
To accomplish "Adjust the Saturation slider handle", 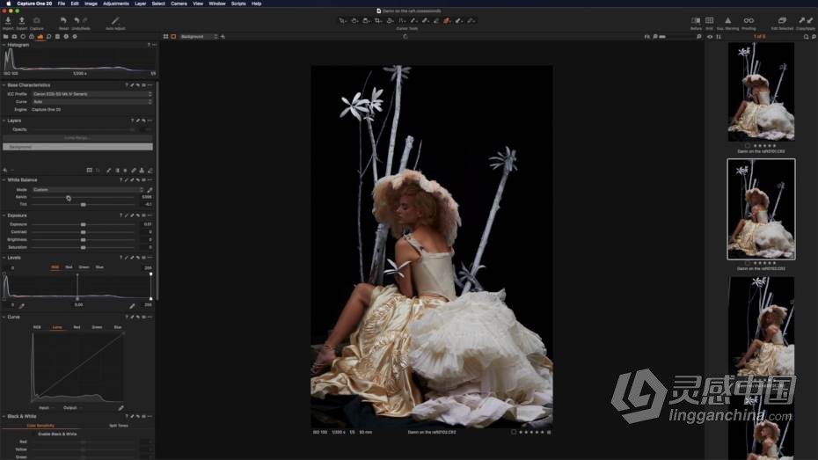I will [83, 247].
